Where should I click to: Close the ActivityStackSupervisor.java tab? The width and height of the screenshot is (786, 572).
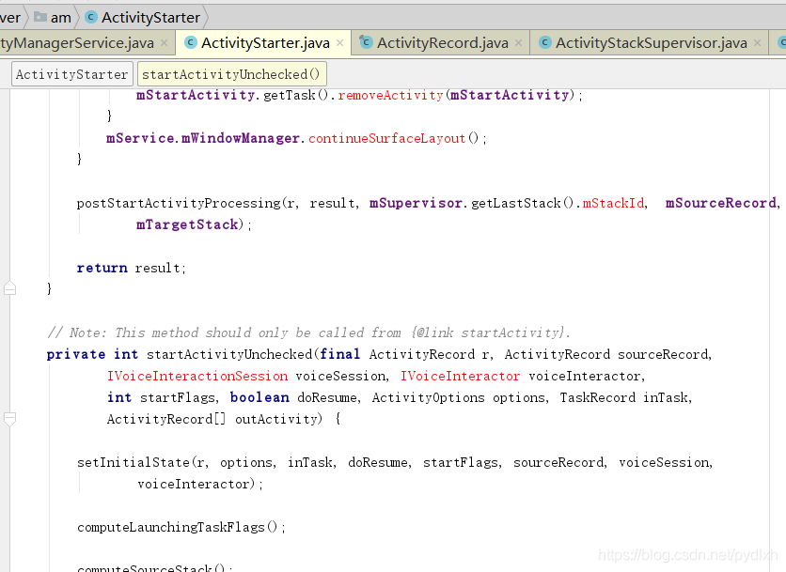[758, 43]
